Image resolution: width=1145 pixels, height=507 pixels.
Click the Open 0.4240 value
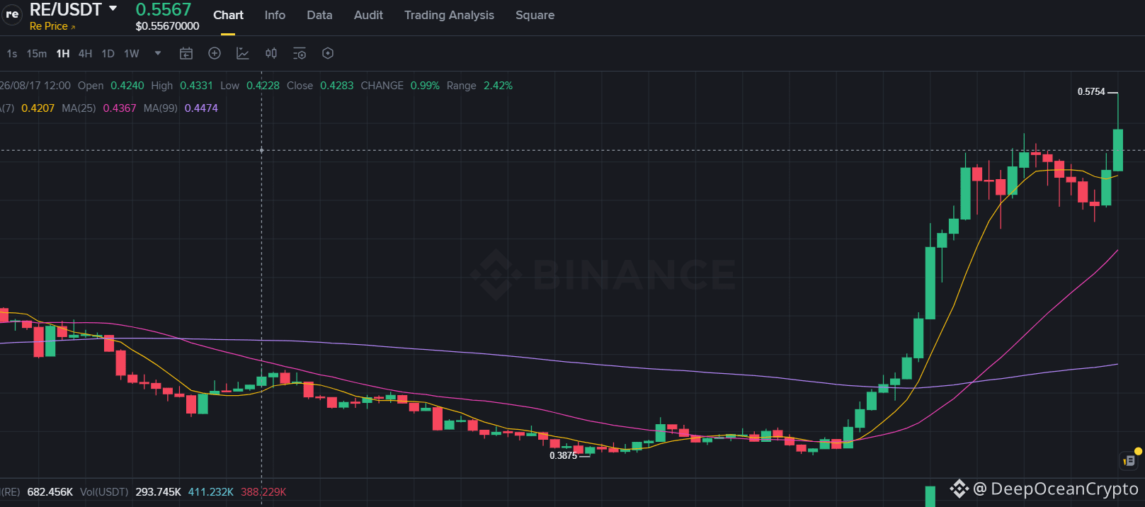[x=127, y=86]
